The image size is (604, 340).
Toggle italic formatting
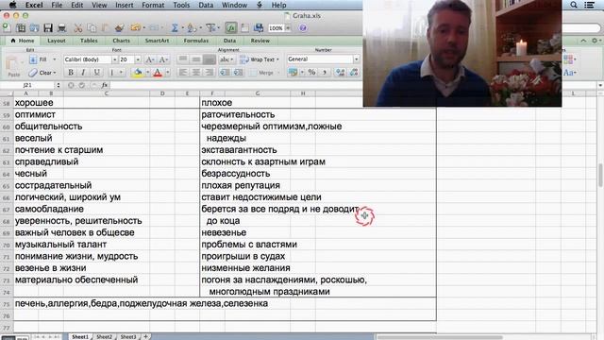(x=83, y=72)
